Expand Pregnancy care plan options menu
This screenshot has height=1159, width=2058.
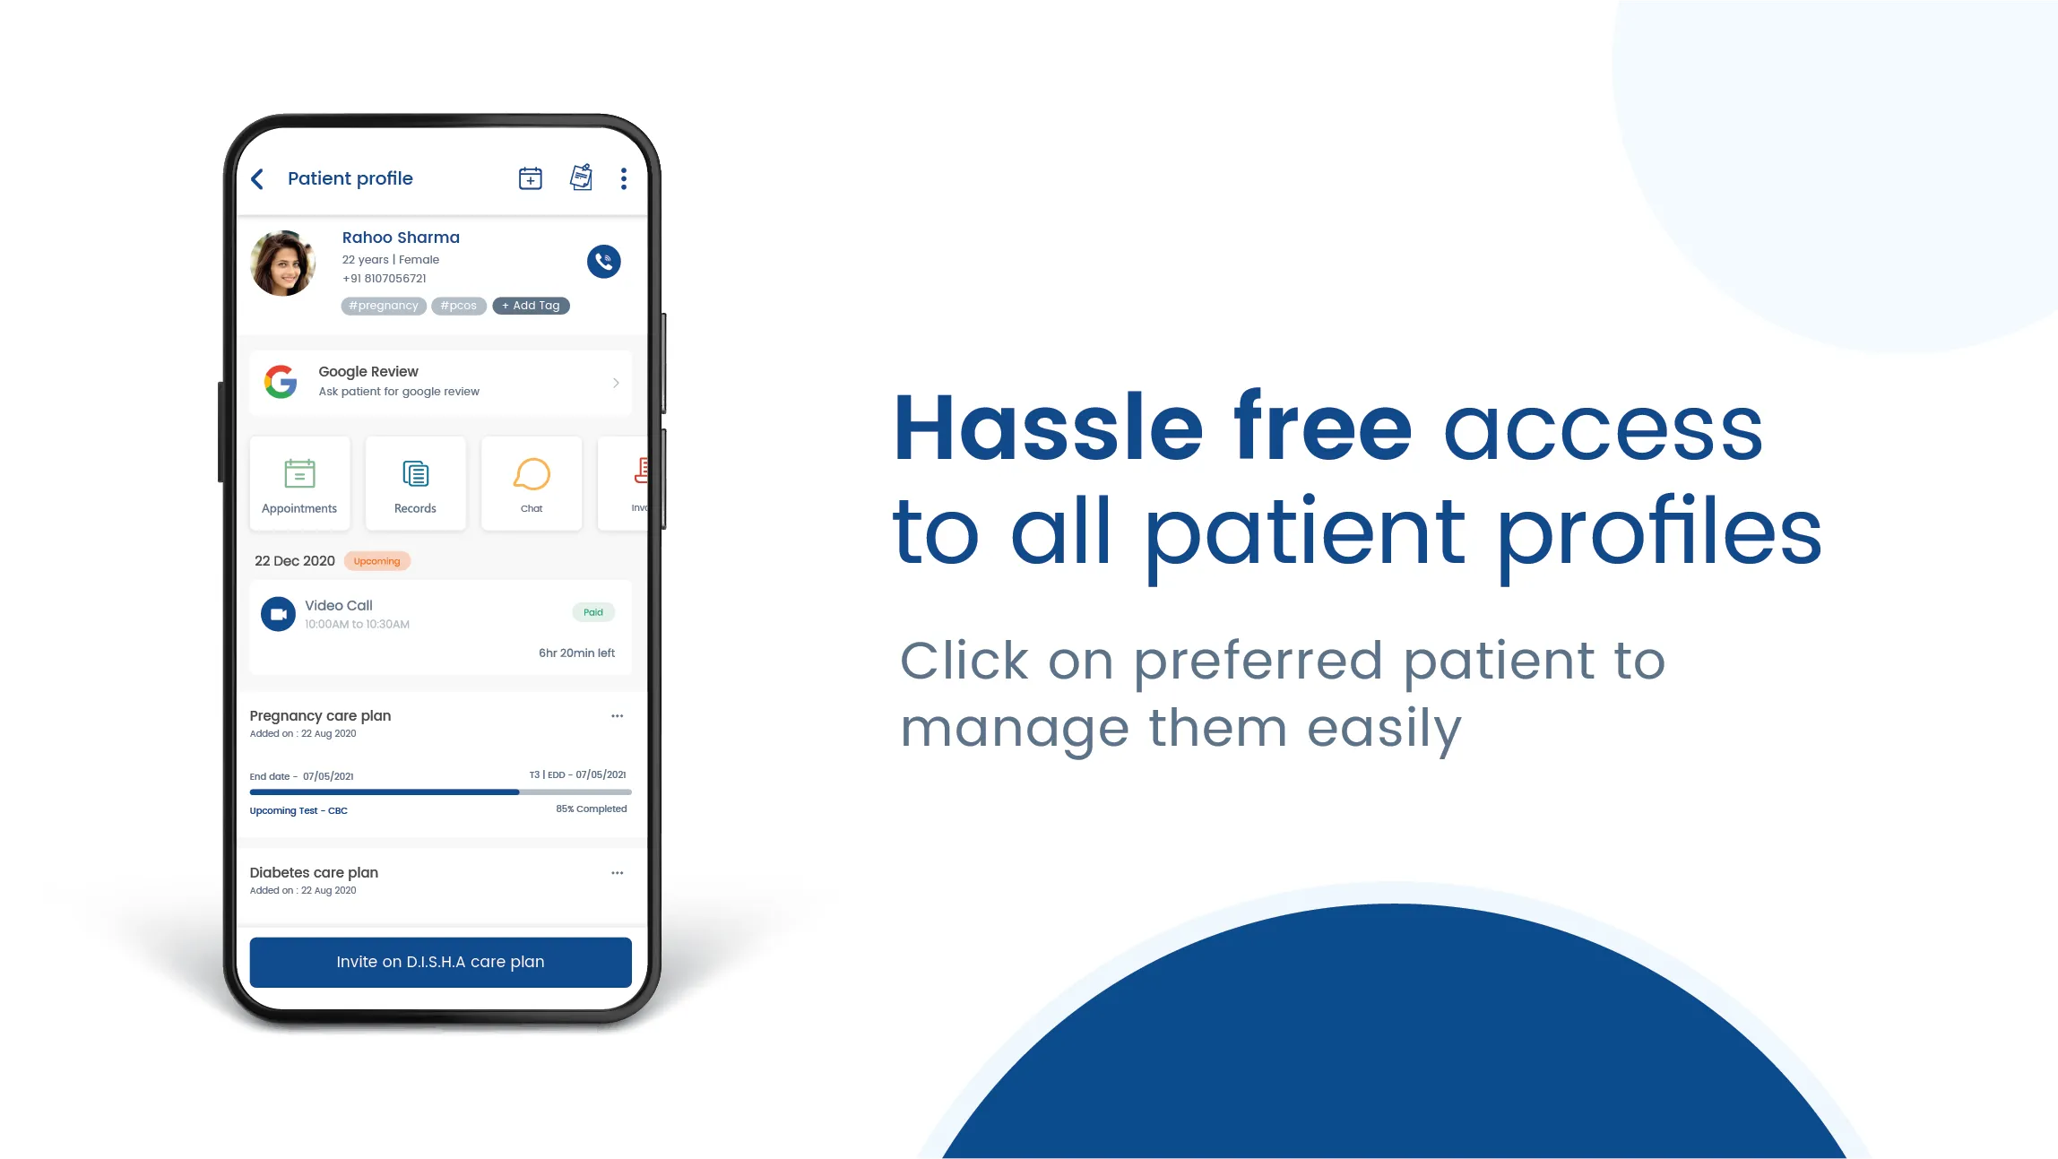coord(618,715)
